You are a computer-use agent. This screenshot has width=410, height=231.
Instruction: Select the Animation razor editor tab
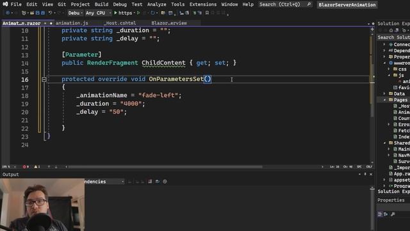[21, 23]
